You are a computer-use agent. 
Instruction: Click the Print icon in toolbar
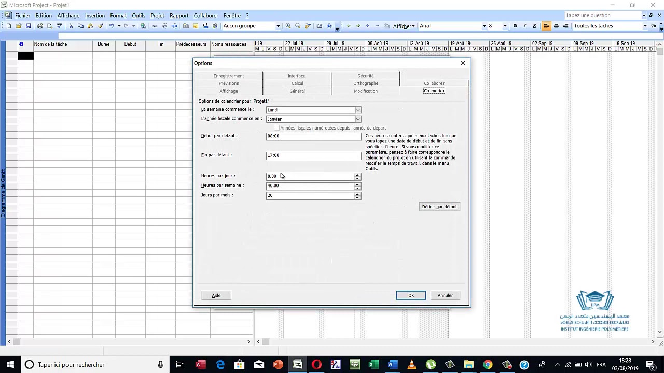point(40,26)
